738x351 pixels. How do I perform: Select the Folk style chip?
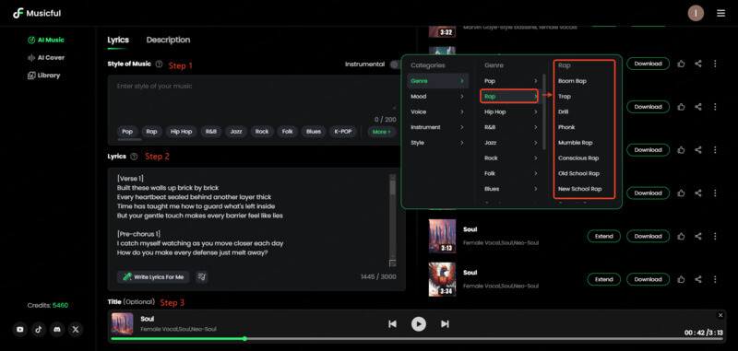pyautogui.click(x=287, y=132)
